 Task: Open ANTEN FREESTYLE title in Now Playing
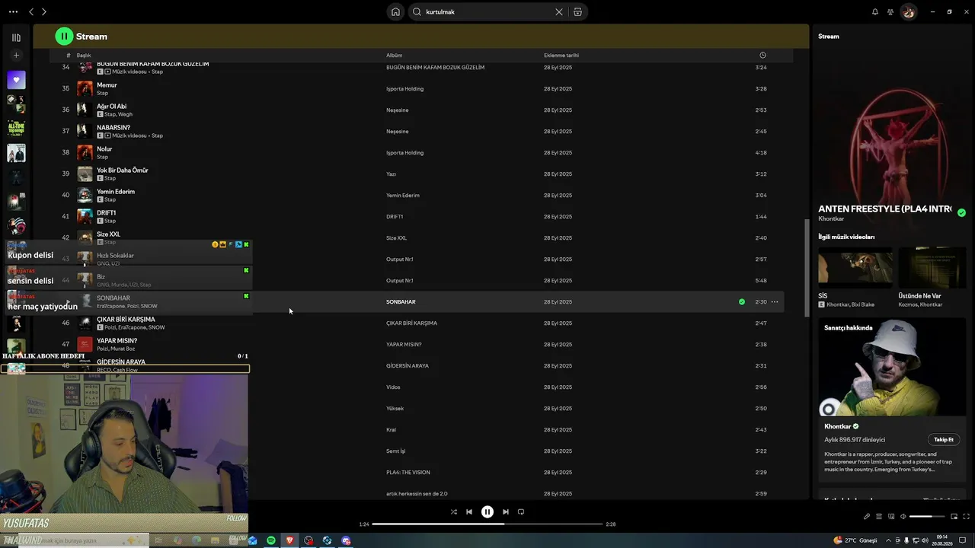(885, 209)
